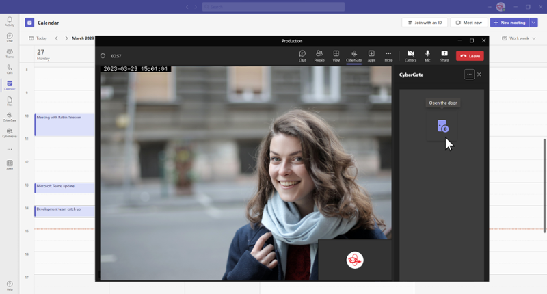Open CyberGate app in left sidebar
The height and width of the screenshot is (294, 547).
(10, 117)
